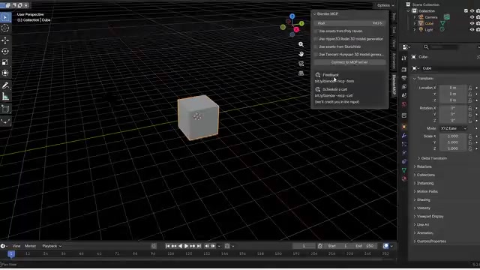Select the Cursor tool in left toolbar

click(5, 28)
